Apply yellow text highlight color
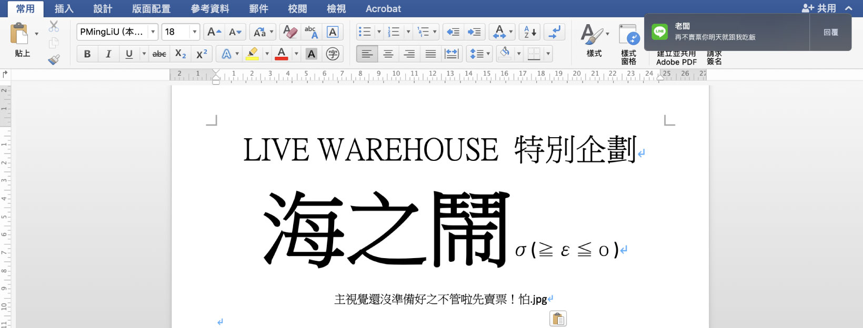 [x=252, y=54]
